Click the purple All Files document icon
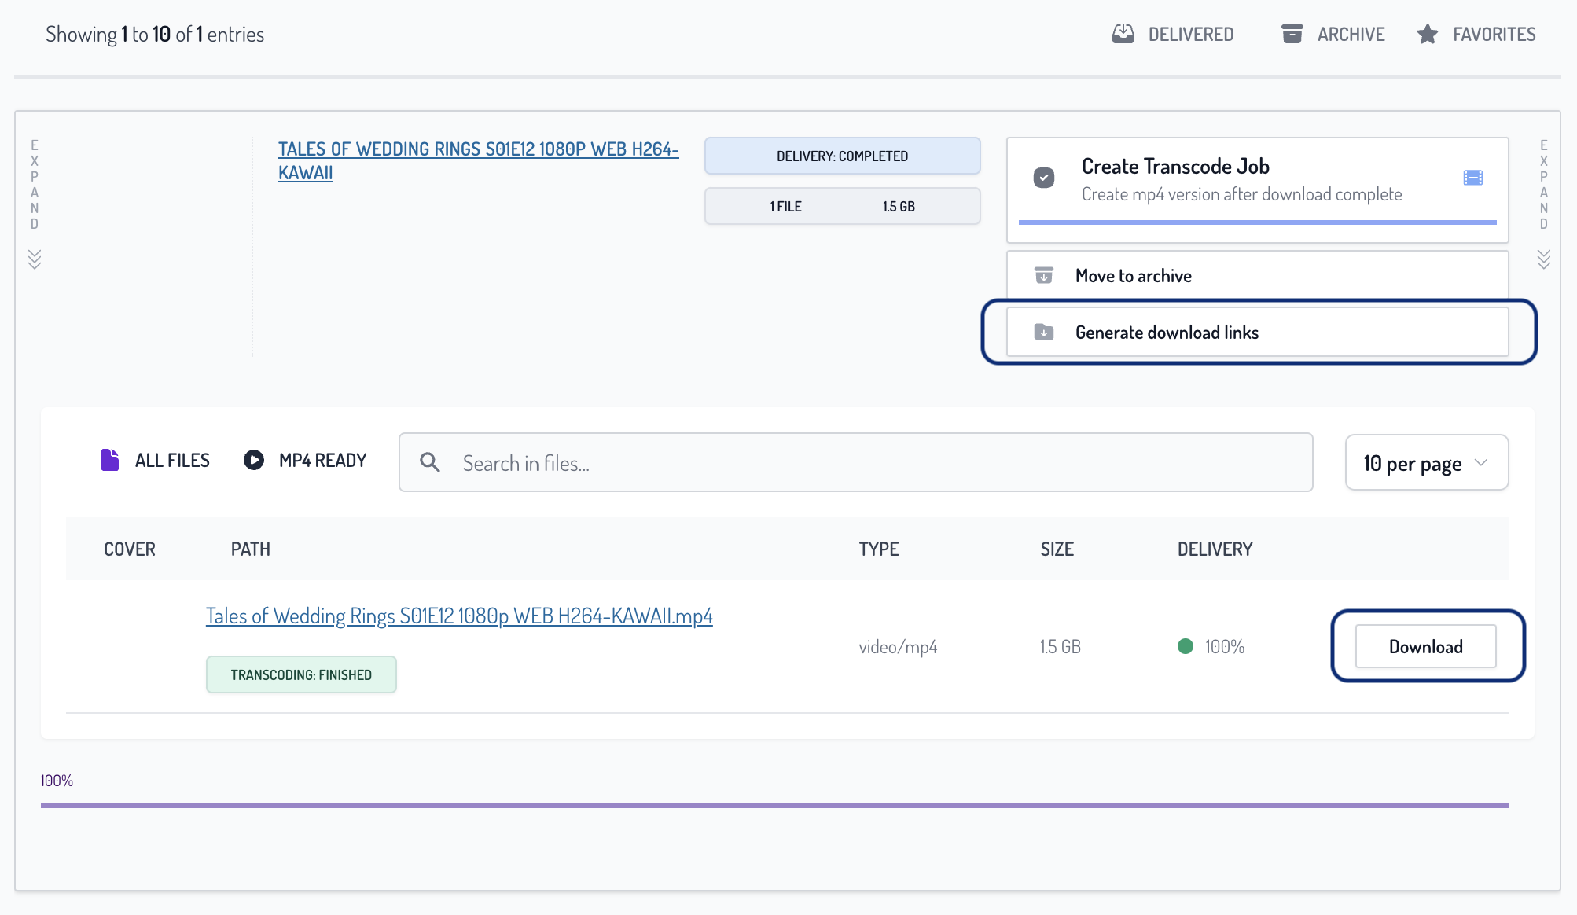 110,460
